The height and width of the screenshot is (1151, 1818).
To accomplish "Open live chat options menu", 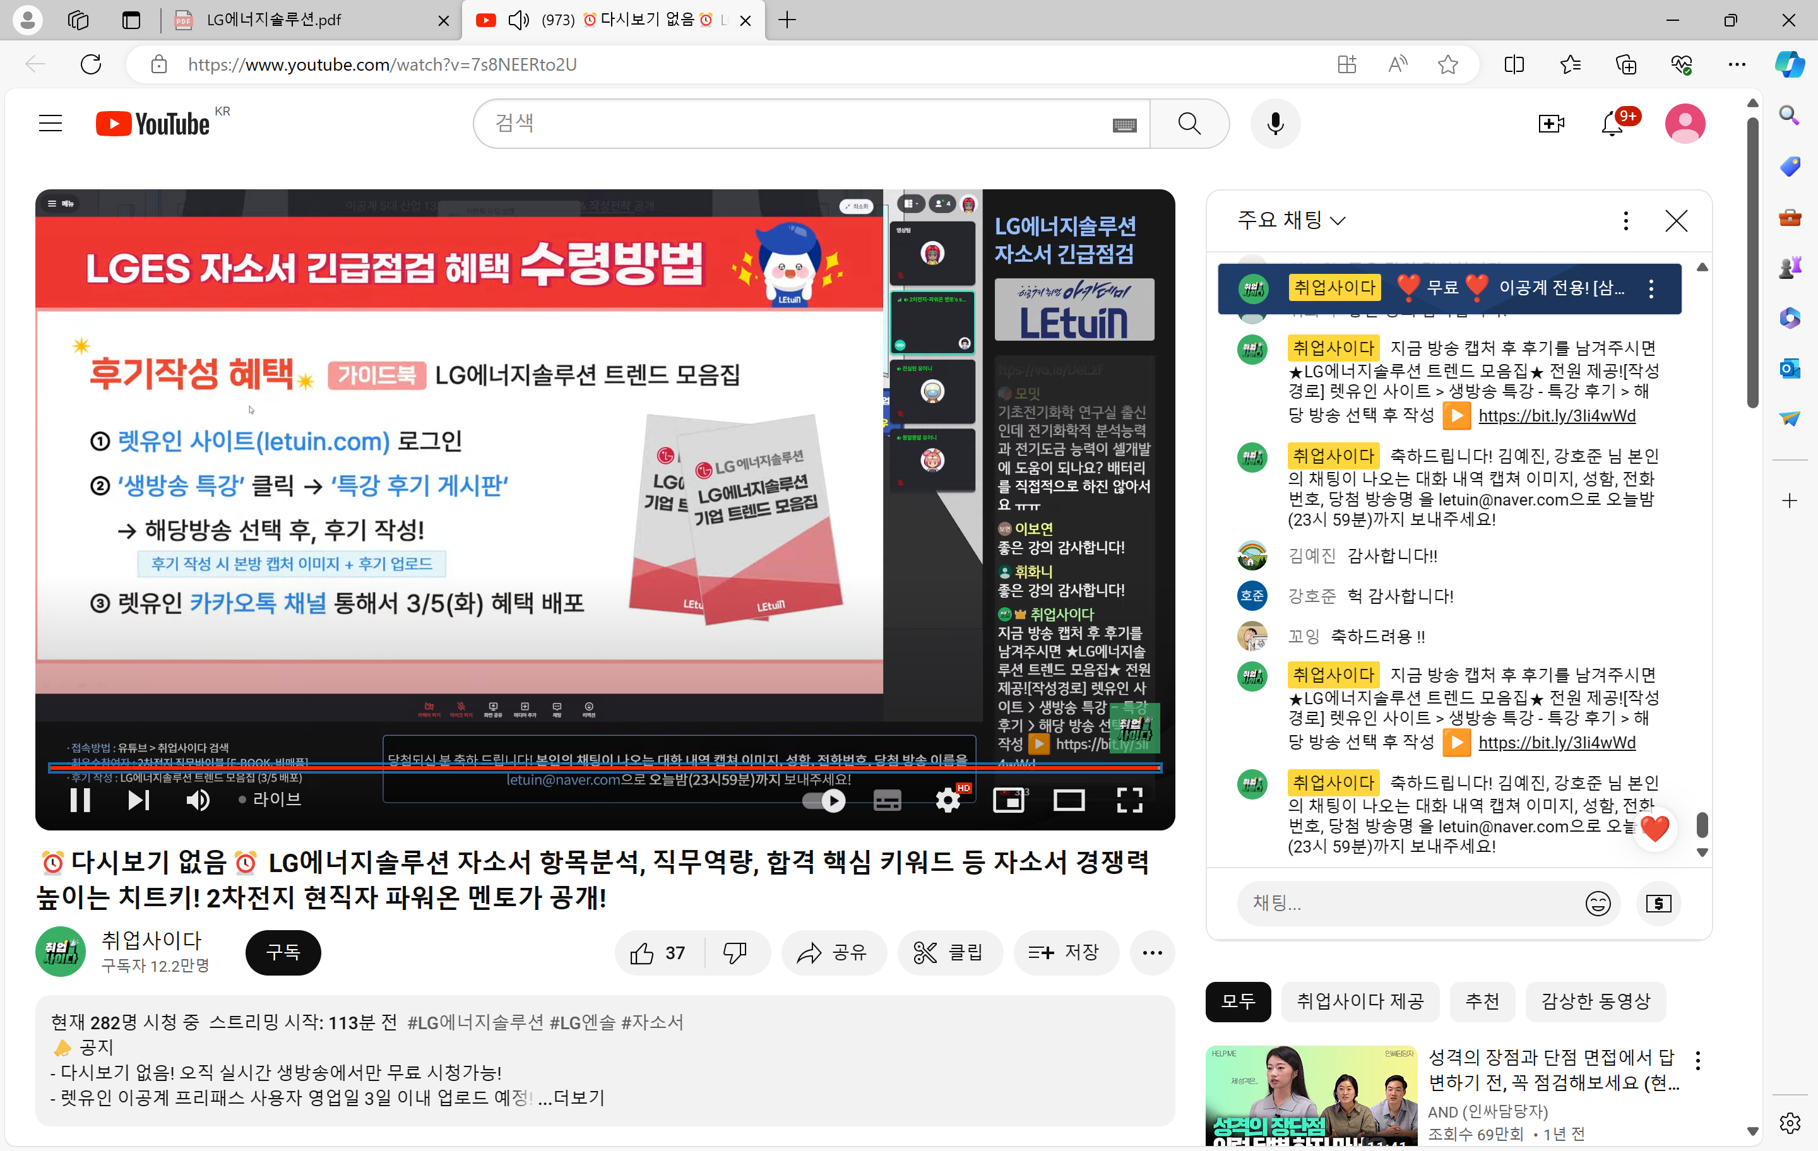I will point(1625,220).
